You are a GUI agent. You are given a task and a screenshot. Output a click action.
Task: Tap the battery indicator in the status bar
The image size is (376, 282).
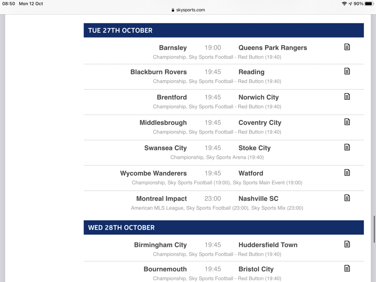tap(368, 4)
